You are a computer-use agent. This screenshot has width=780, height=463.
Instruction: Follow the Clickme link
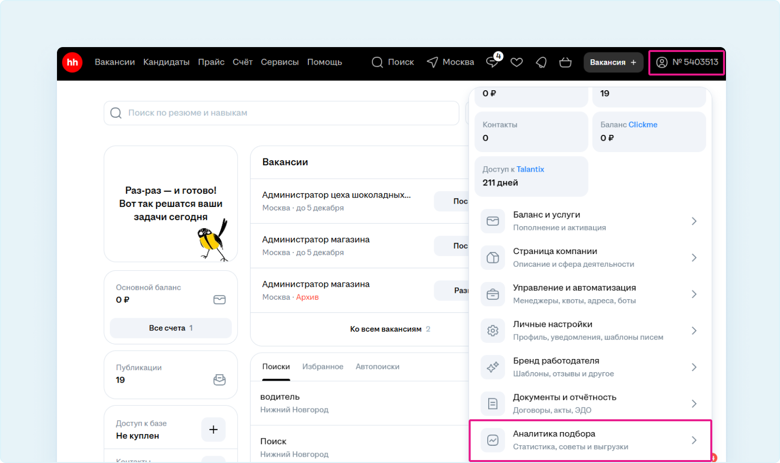[642, 125]
